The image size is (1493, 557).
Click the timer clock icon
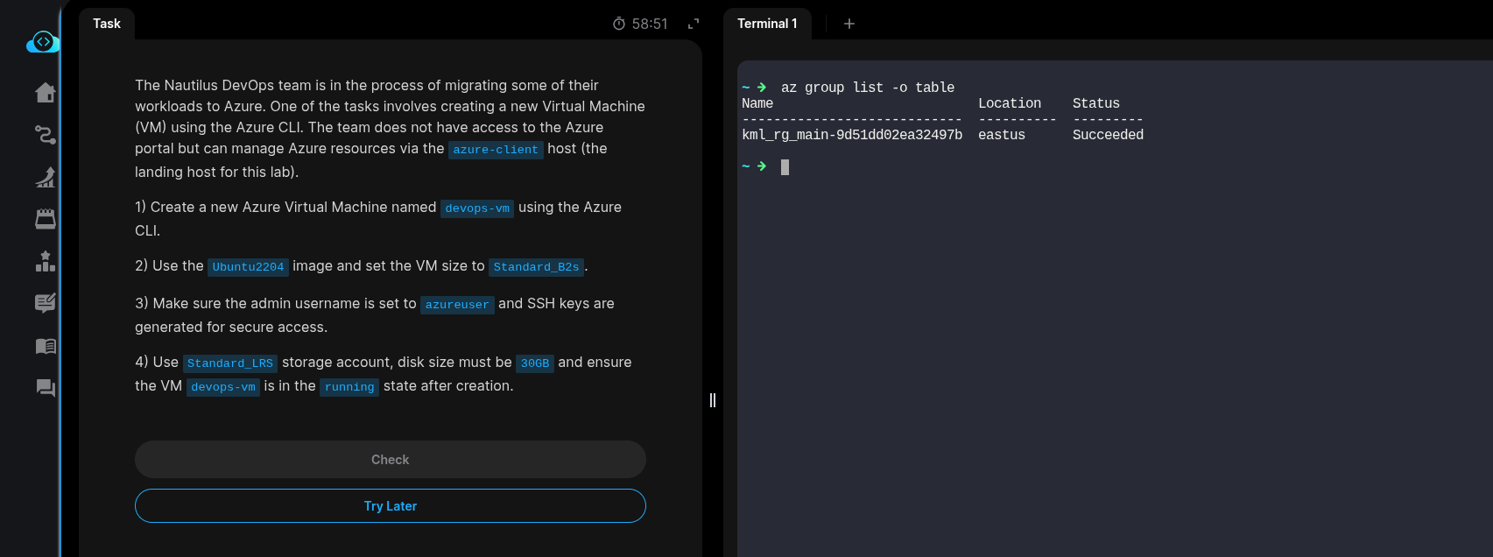click(x=619, y=25)
